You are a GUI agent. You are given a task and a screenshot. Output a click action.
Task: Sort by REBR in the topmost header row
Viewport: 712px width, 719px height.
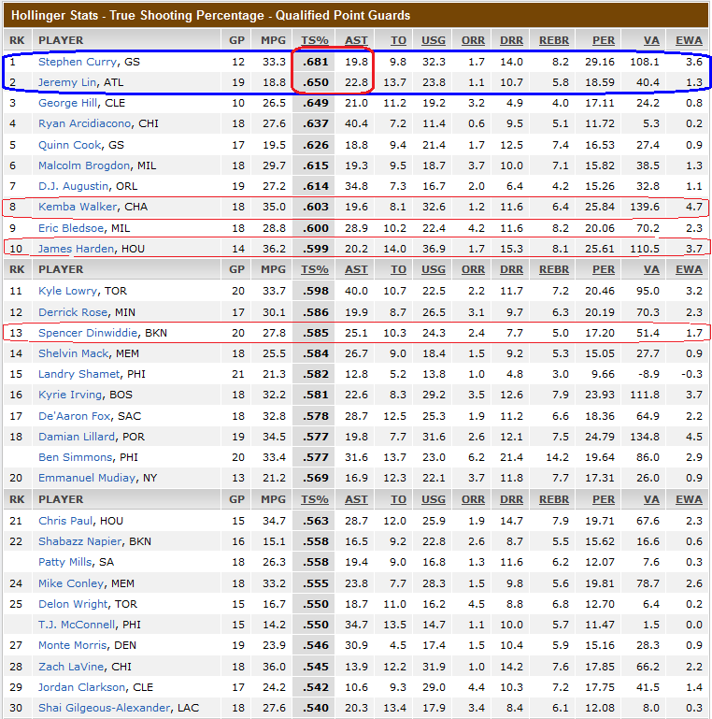coord(554,40)
